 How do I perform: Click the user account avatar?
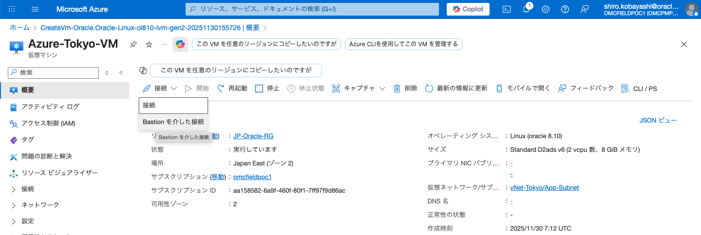[691, 9]
